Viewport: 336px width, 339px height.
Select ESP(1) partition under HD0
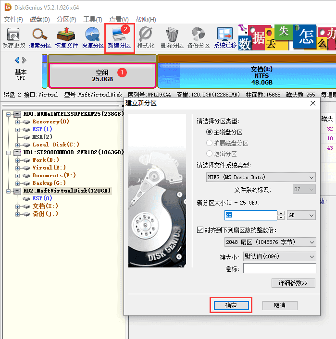(x=42, y=129)
